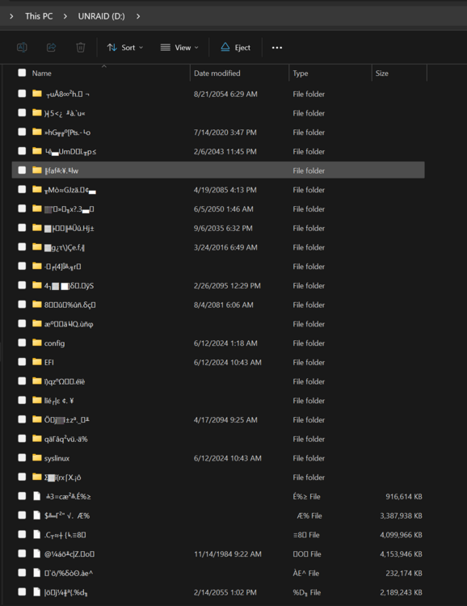Select folder icon dated 6/5/2050
The height and width of the screenshot is (606, 467).
[37, 208]
